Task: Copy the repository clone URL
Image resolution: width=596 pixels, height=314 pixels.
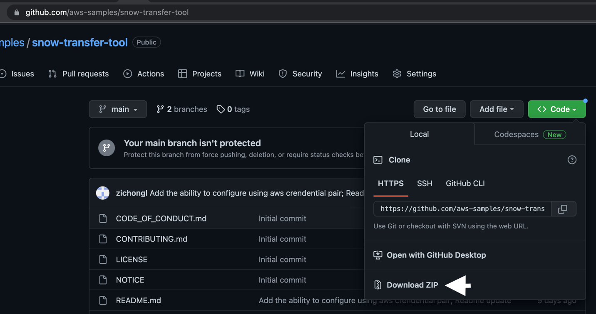Action: pos(564,209)
